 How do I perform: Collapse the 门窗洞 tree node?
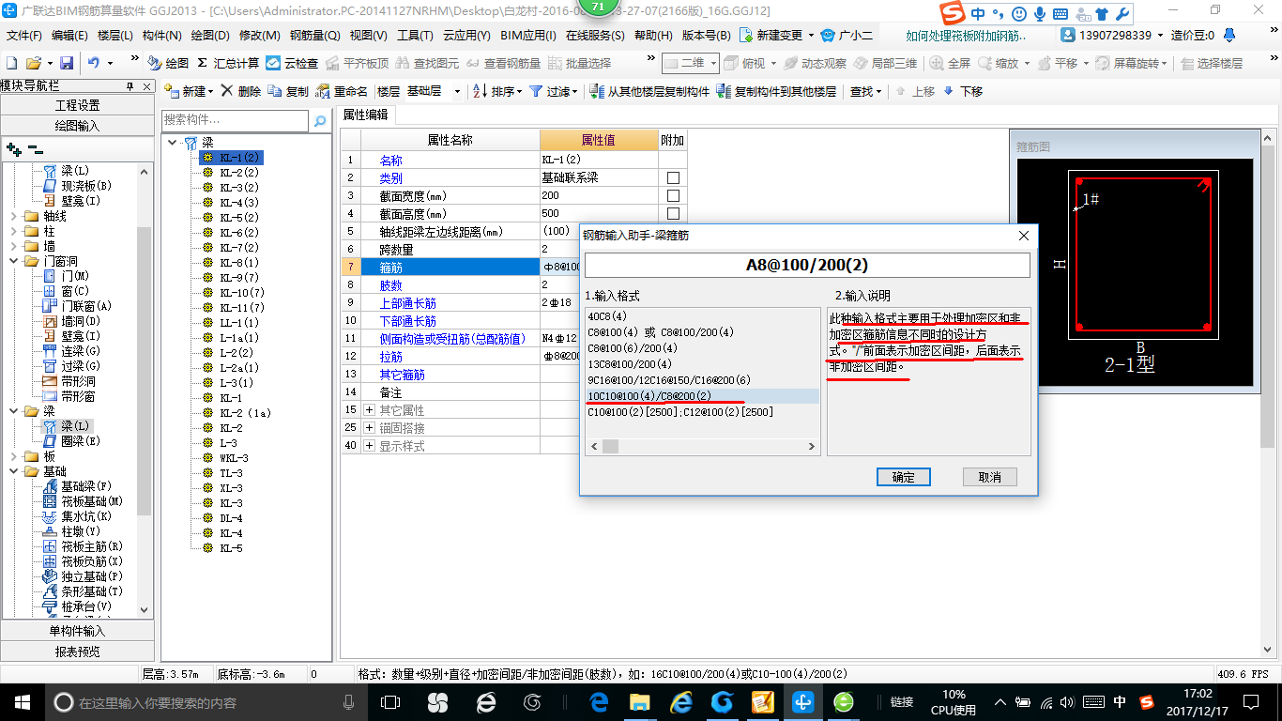point(12,261)
